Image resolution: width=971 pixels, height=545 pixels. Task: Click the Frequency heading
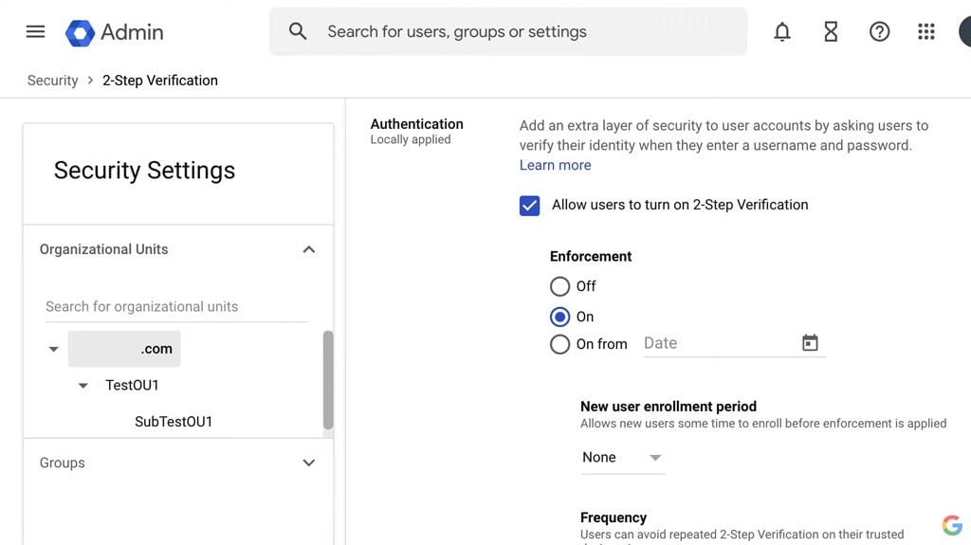pyautogui.click(x=614, y=518)
